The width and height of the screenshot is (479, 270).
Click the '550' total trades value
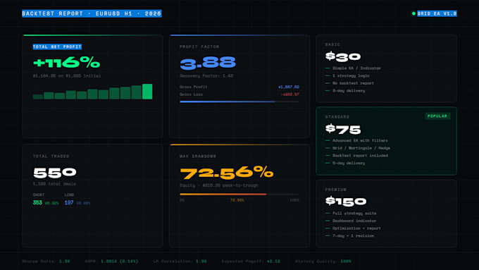click(x=55, y=173)
